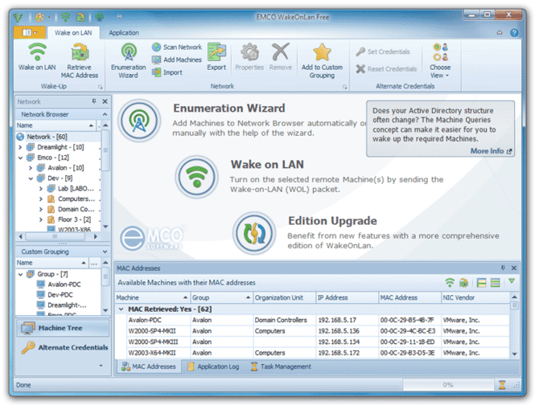Sort by the Machine column header
This screenshot has height=405, width=535.
(x=152, y=297)
